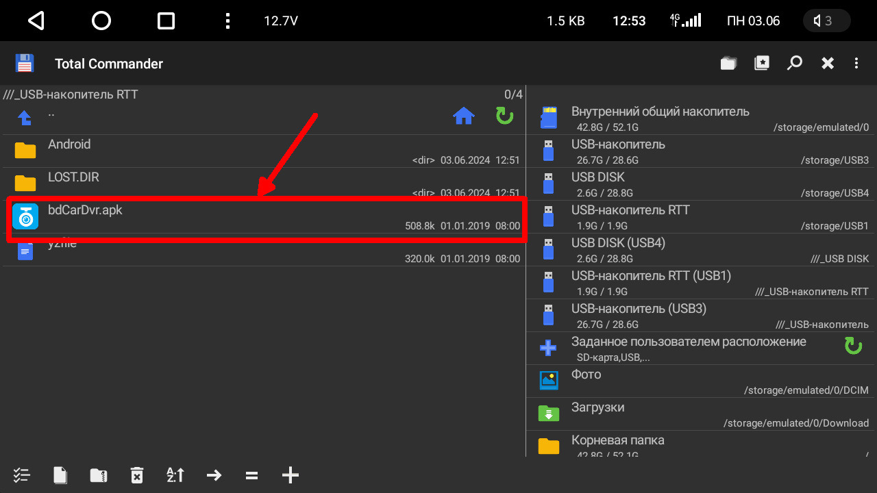Open the Корневая папка label
Image resolution: width=877 pixels, height=493 pixels.
click(618, 440)
